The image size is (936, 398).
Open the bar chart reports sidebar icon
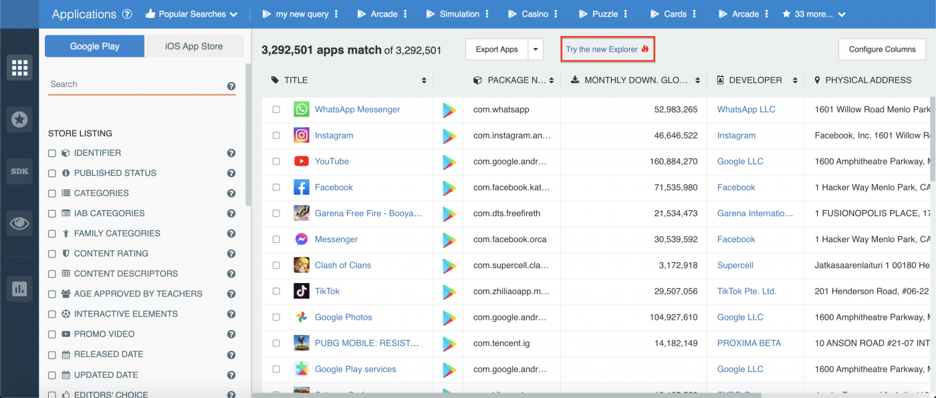(19, 288)
